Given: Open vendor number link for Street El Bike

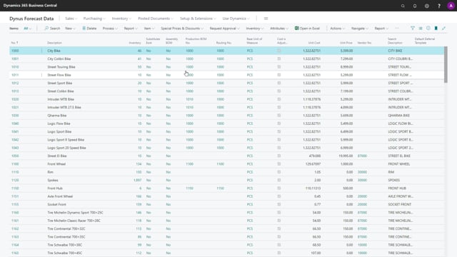Looking at the screenshot, I should point(362,156).
